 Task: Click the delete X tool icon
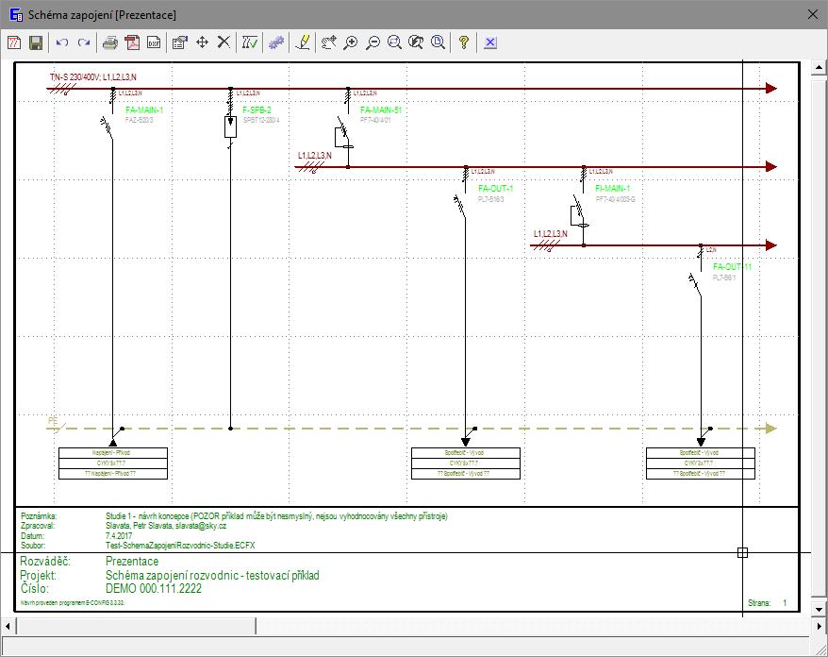pos(224,42)
